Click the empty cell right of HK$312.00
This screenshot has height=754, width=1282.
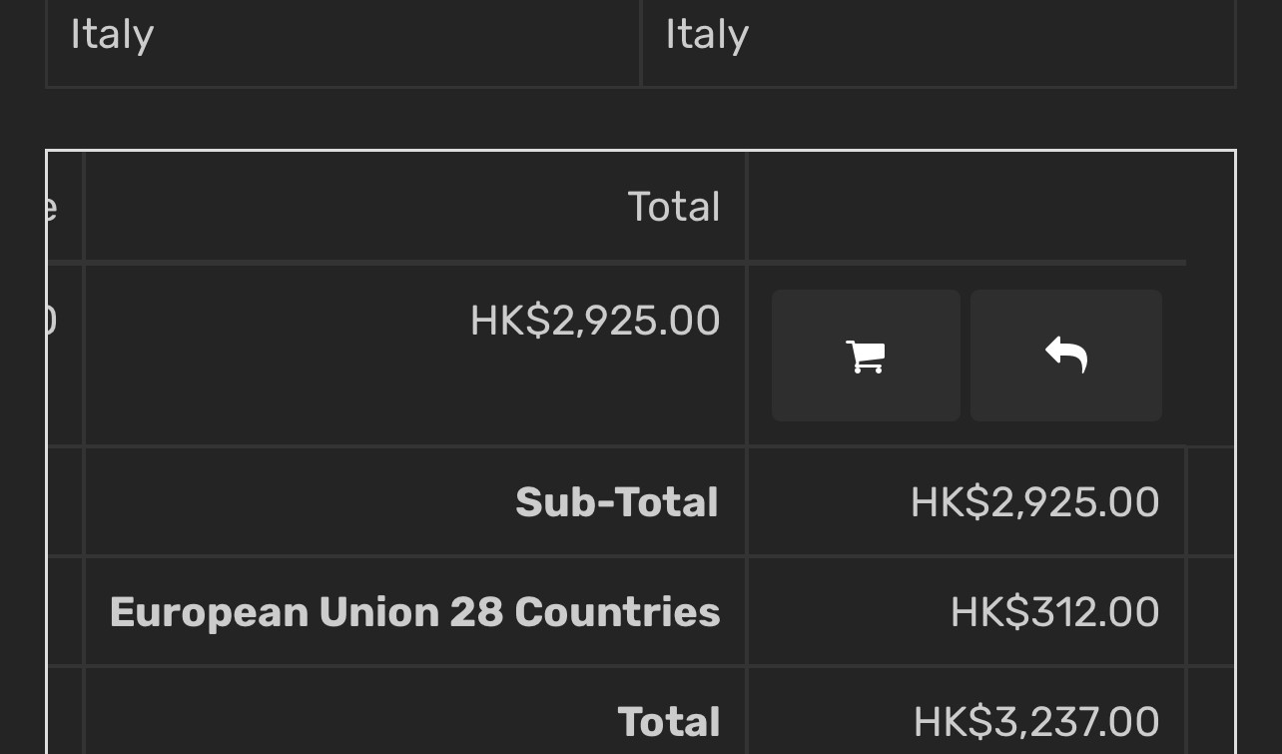point(1210,611)
